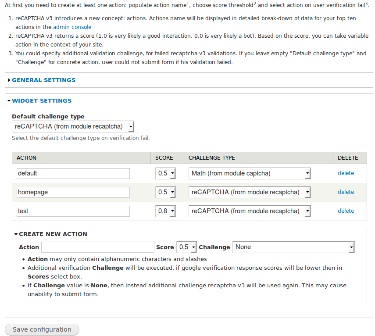Open score dropdown for homepage action
This screenshot has height=336, width=375.
(165, 192)
